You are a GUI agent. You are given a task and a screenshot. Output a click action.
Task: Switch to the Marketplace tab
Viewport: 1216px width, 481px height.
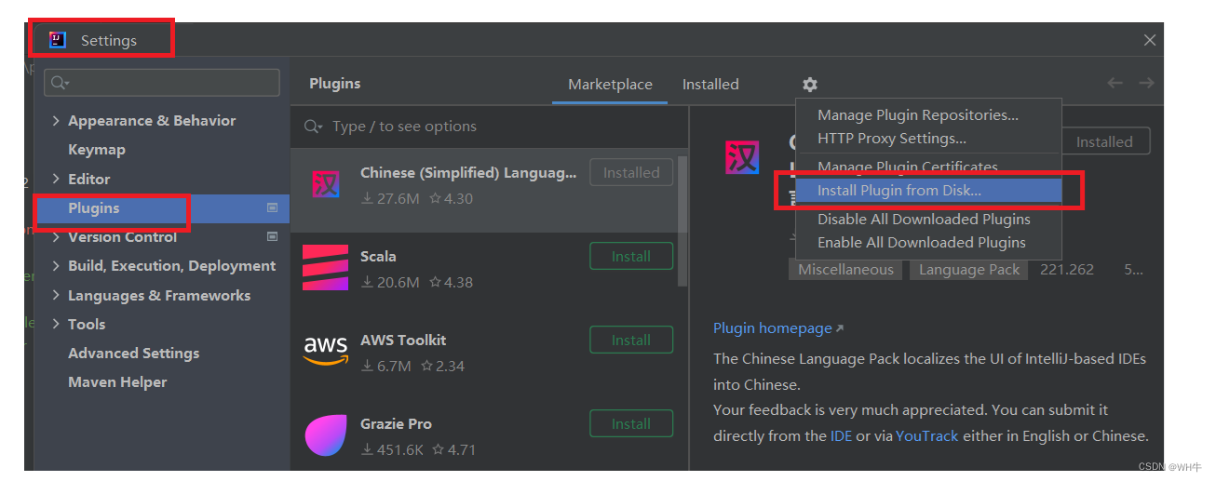610,84
